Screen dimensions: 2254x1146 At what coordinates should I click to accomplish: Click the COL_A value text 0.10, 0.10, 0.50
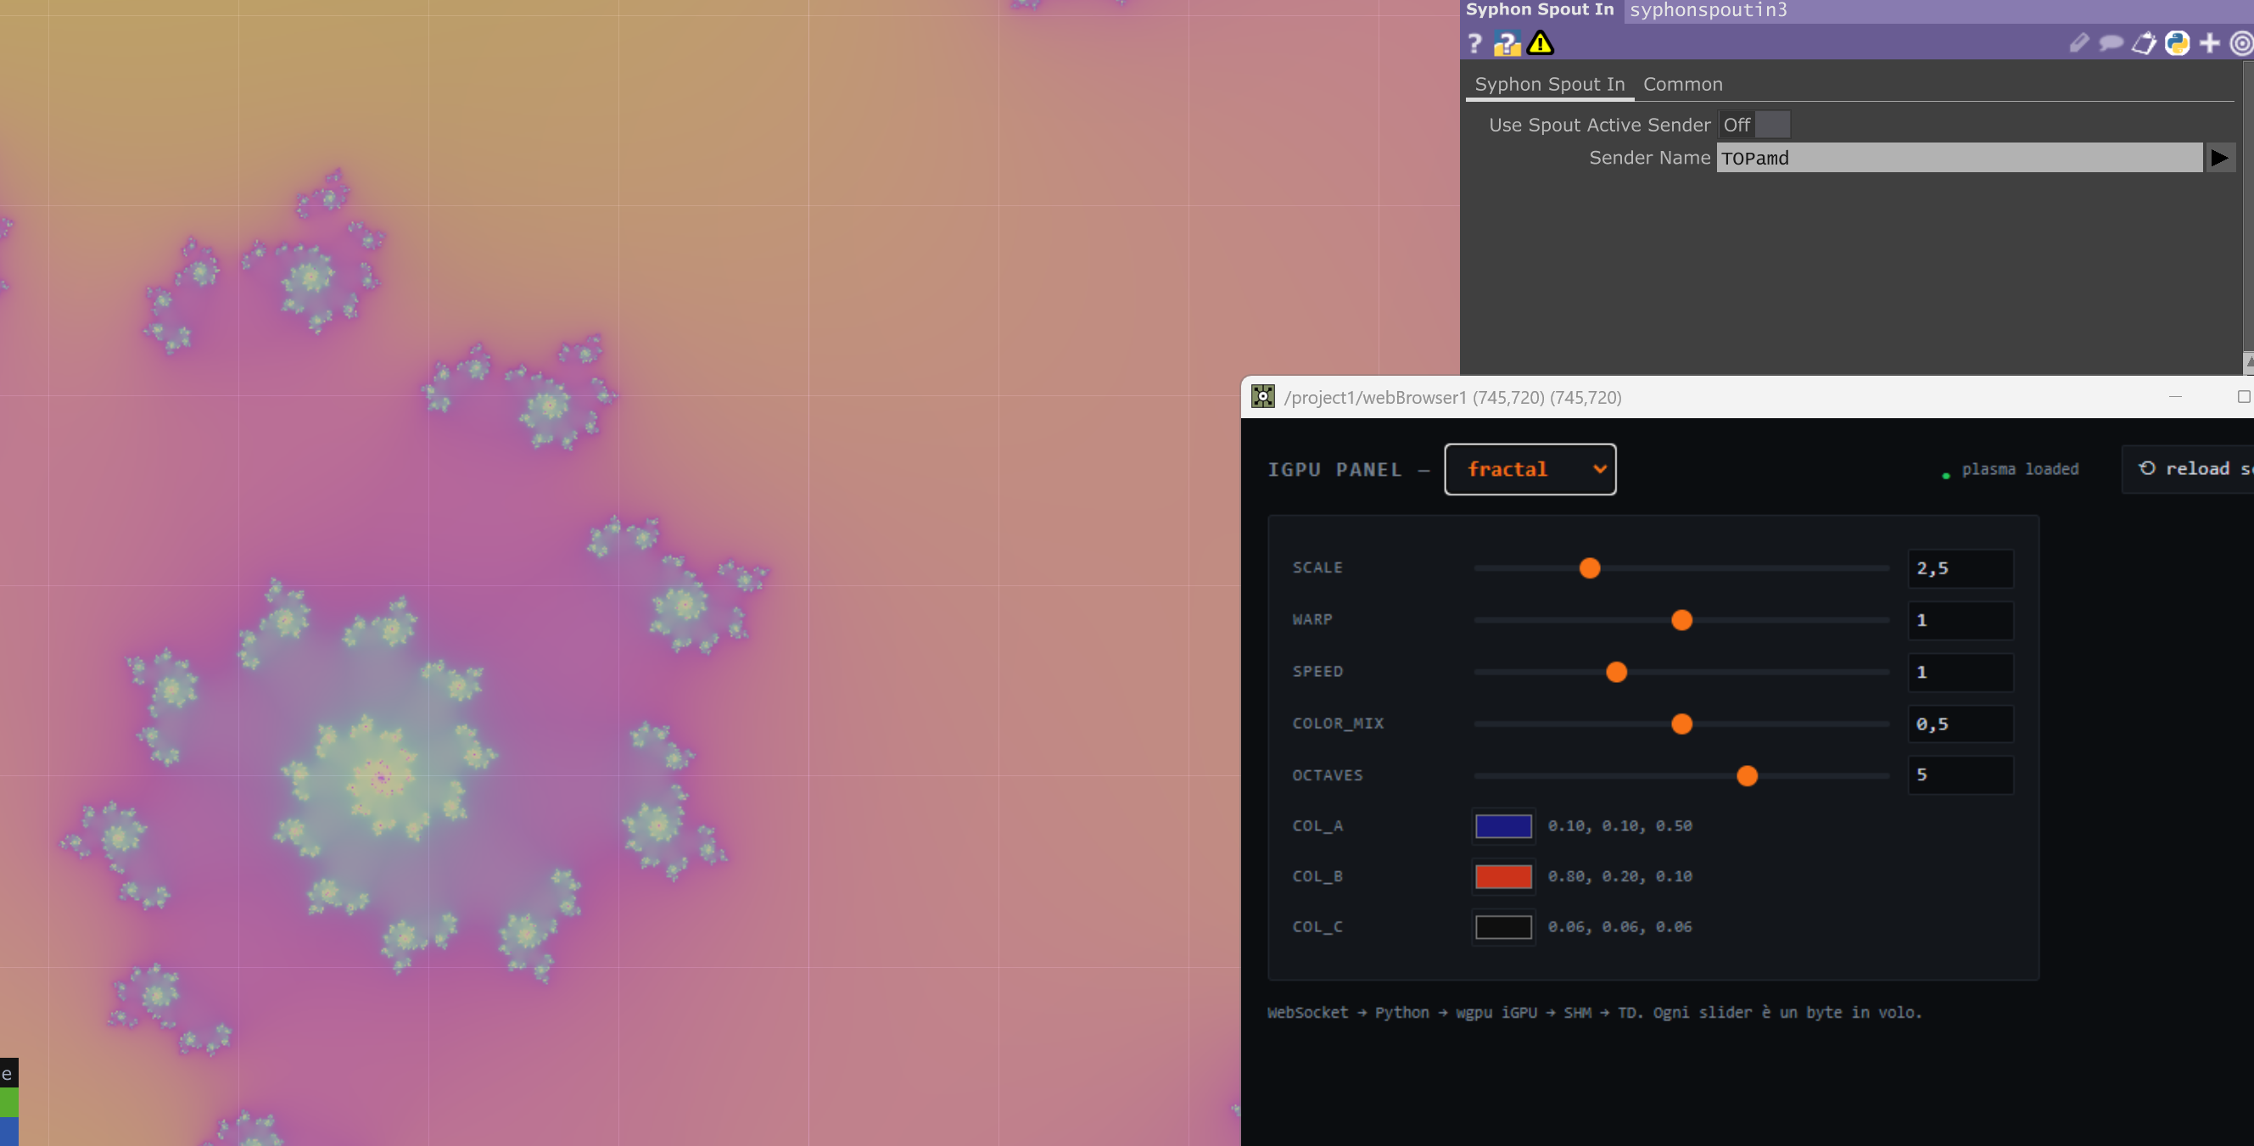(x=1619, y=826)
